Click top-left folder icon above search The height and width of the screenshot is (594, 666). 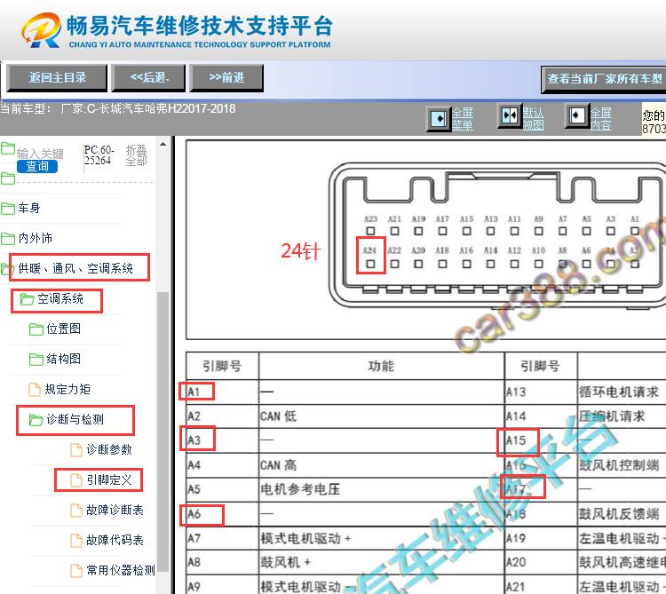coord(8,148)
